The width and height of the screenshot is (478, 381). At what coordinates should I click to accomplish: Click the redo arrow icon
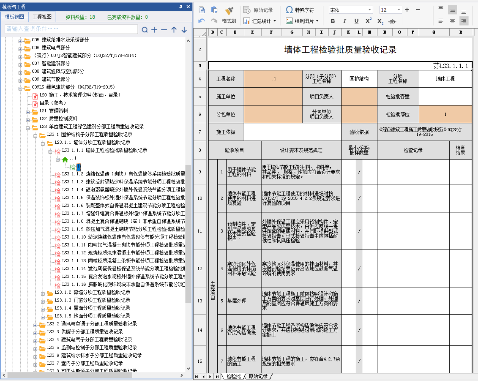214,21
